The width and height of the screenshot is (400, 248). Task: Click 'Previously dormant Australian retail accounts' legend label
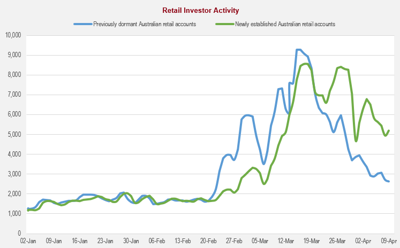tap(144, 24)
